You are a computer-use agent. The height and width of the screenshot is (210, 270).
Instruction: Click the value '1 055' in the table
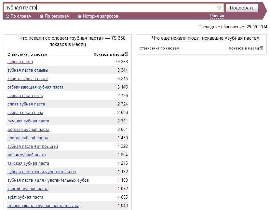(123, 197)
